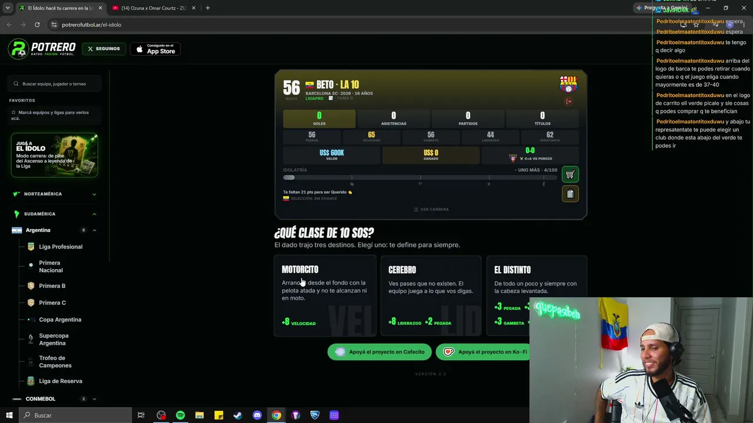Click the Windows taskbar search box
753x423 pixels.
pyautogui.click(x=75, y=415)
